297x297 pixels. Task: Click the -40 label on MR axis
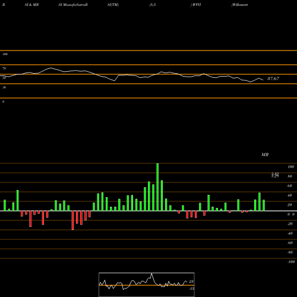coord(290,233)
